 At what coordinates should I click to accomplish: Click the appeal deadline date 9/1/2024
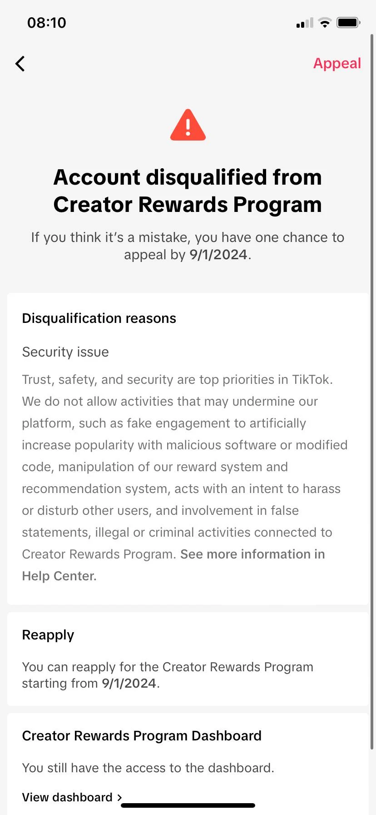click(219, 255)
